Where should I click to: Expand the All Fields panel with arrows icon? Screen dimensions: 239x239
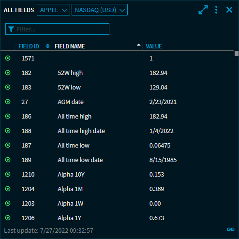pos(203,10)
